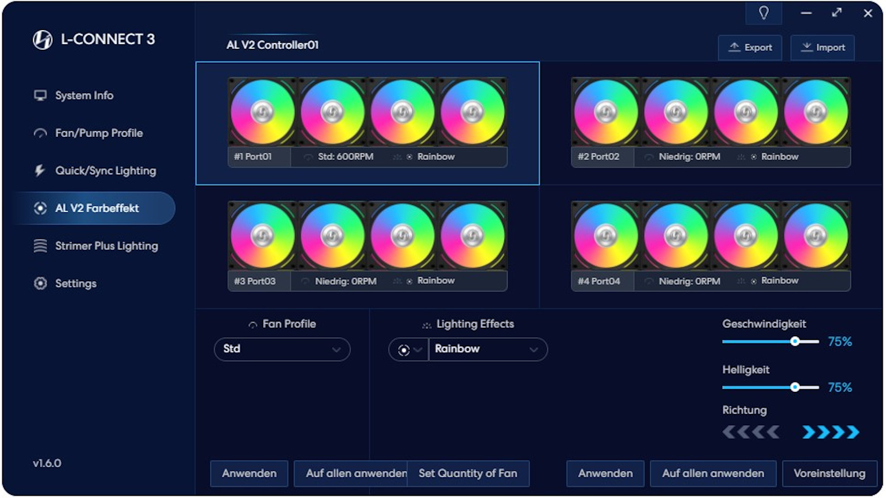Expand the lighting zone selector dropdown
The width and height of the screenshot is (886, 498).
[x=409, y=350]
